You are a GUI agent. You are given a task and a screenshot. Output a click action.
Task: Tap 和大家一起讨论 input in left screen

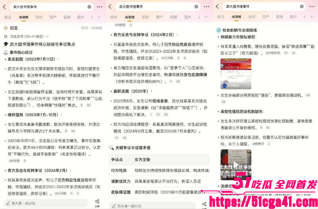46,203
